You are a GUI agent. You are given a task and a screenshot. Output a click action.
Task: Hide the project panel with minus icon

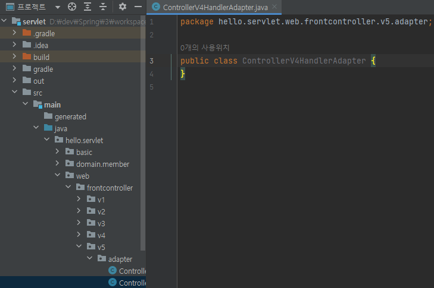tap(138, 7)
